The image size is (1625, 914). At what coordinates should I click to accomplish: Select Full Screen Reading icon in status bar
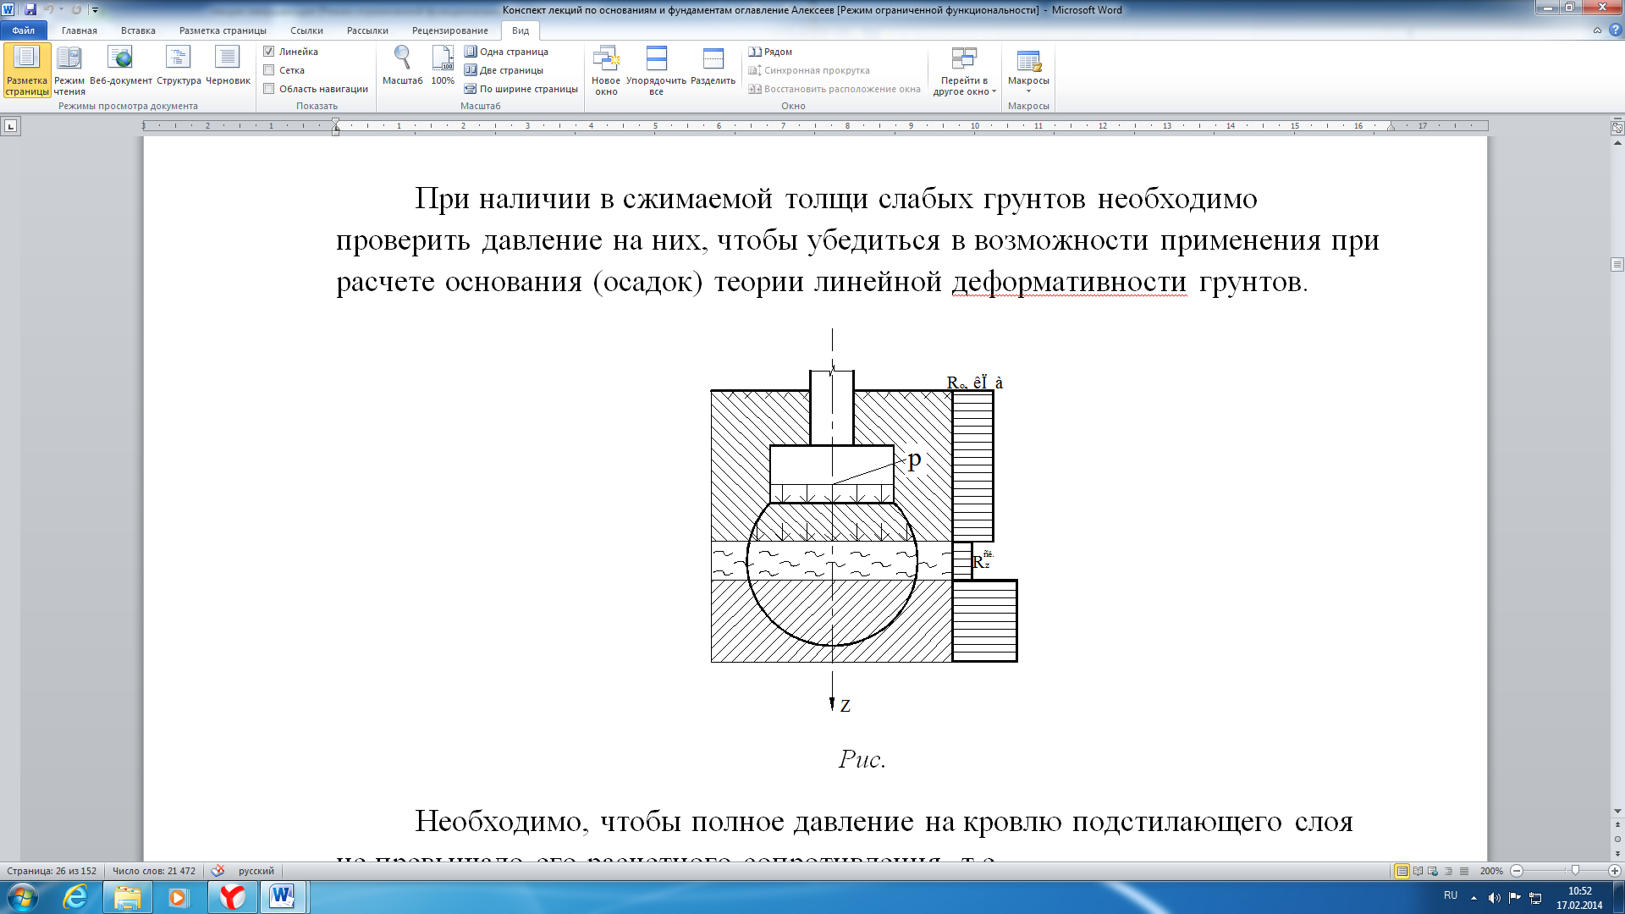pos(1418,871)
